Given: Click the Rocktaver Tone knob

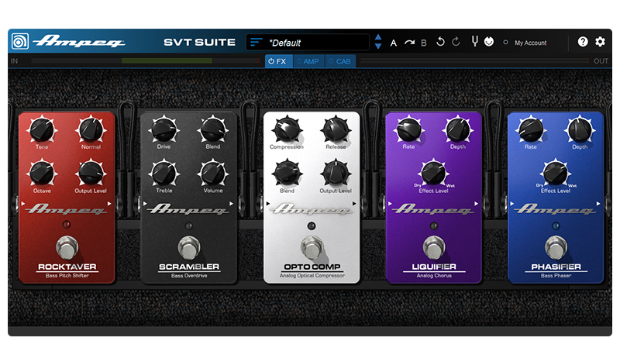Looking at the screenshot, I should click(42, 129).
